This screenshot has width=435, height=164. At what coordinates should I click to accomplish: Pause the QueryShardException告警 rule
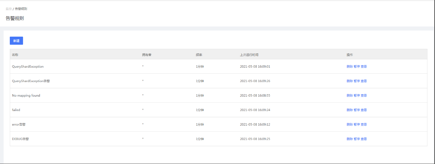pos(357,81)
